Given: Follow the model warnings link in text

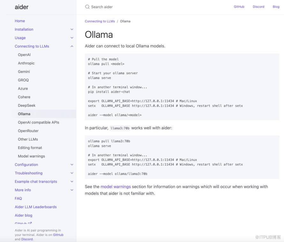Looking at the screenshot, I should 116,187.
